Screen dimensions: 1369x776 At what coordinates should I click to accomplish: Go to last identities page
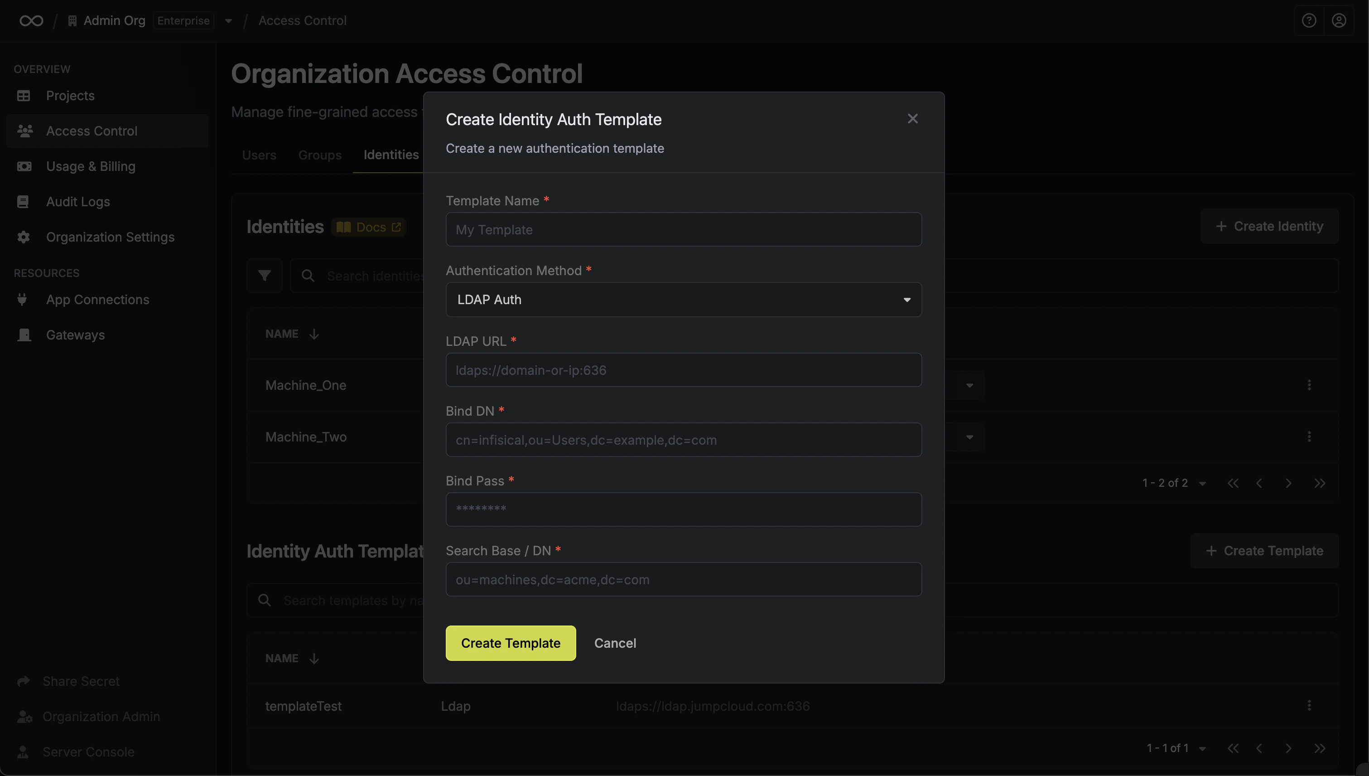coord(1320,483)
